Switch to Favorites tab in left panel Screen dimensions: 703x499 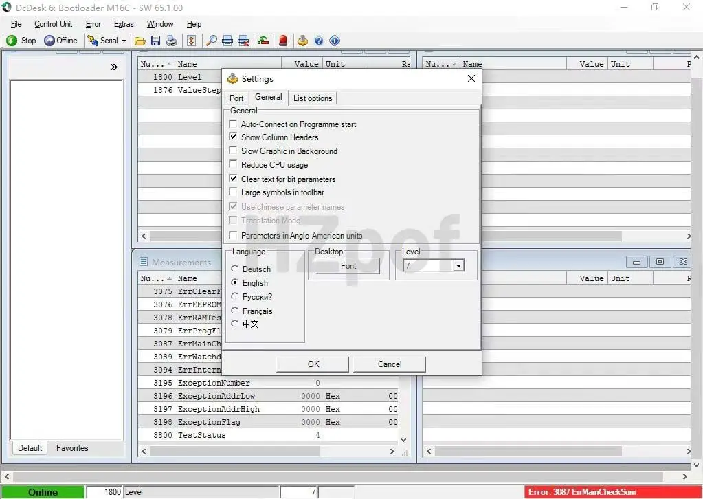[x=72, y=448]
